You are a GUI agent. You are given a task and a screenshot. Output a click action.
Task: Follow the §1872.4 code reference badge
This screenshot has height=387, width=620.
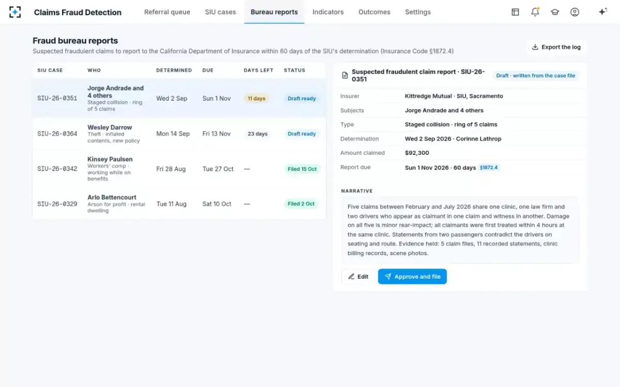pos(489,168)
